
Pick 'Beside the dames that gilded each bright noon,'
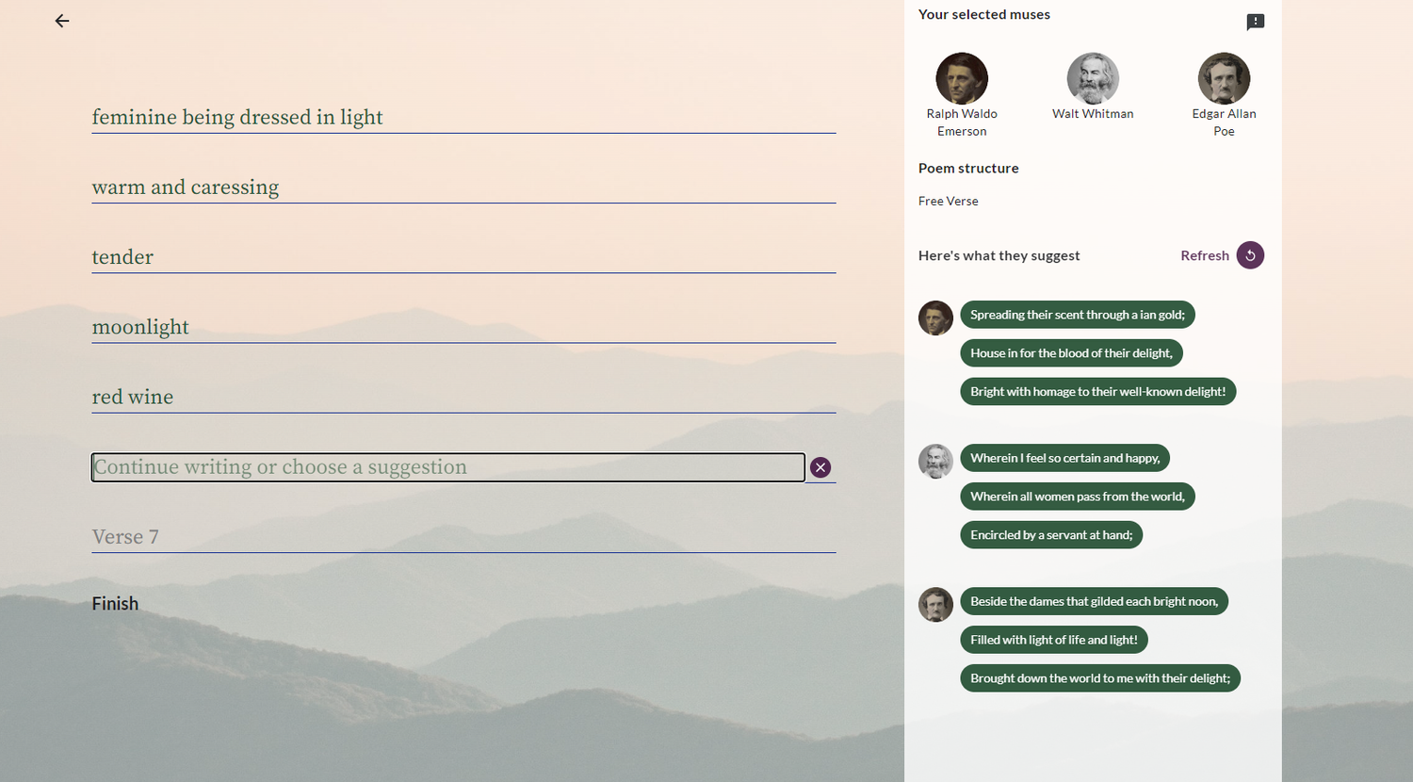pos(1094,600)
